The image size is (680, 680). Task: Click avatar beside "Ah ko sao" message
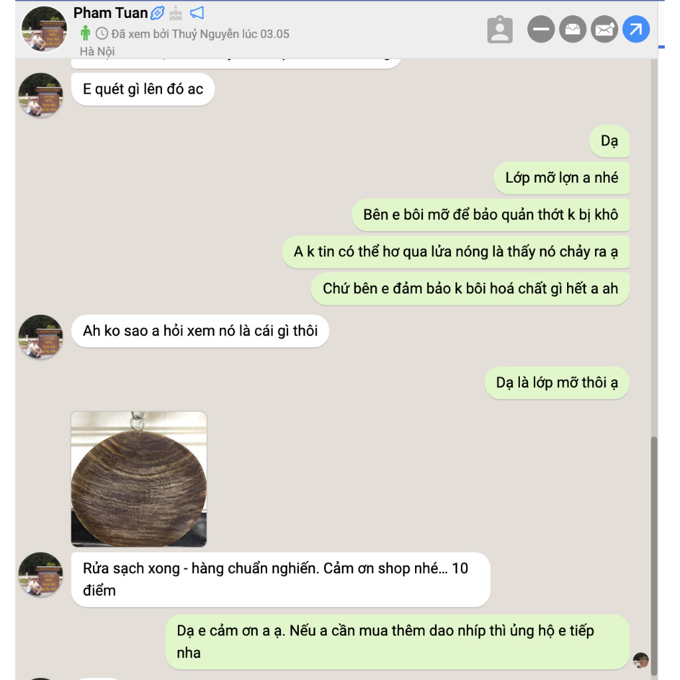pos(41,337)
